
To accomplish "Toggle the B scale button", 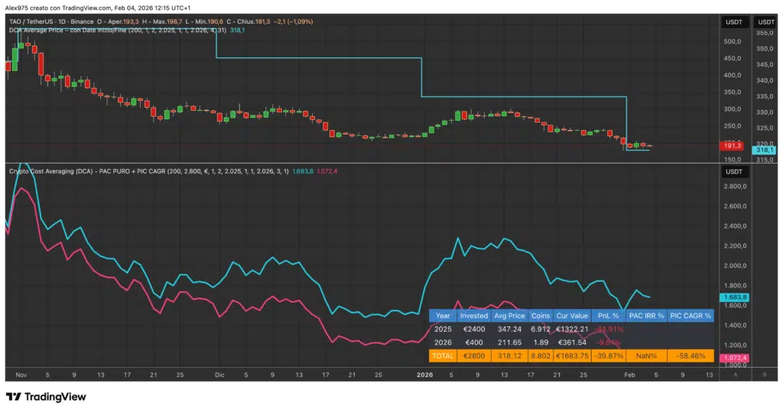I will [x=764, y=375].
